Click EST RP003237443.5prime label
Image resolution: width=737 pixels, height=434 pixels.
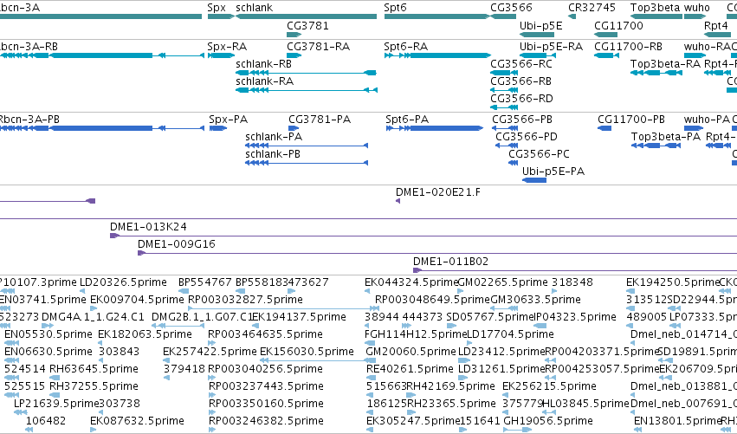[x=267, y=387]
